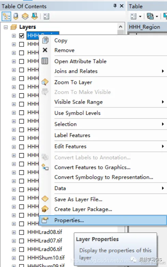167x267 pixels.
Task: Click the Remove X icon
Action: (45, 50)
